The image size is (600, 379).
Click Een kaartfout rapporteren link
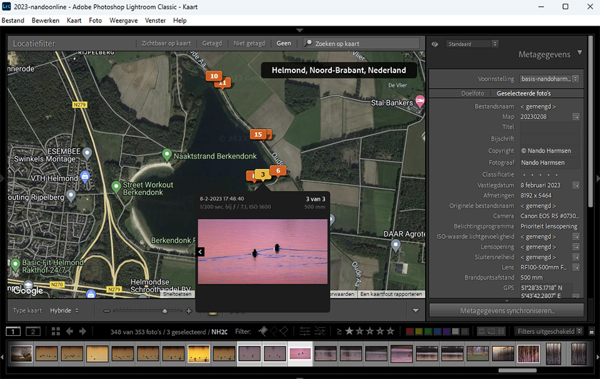pos(391,294)
